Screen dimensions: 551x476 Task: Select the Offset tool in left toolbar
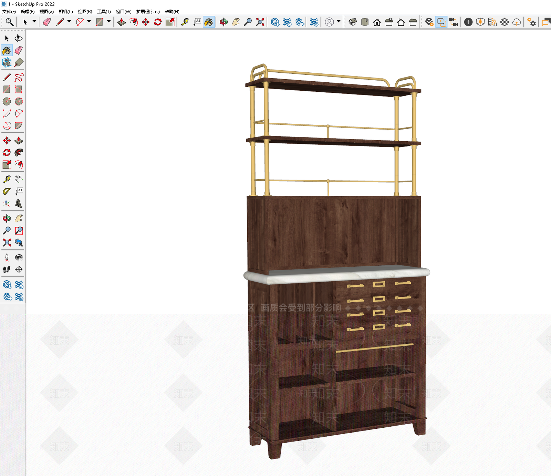(x=19, y=164)
